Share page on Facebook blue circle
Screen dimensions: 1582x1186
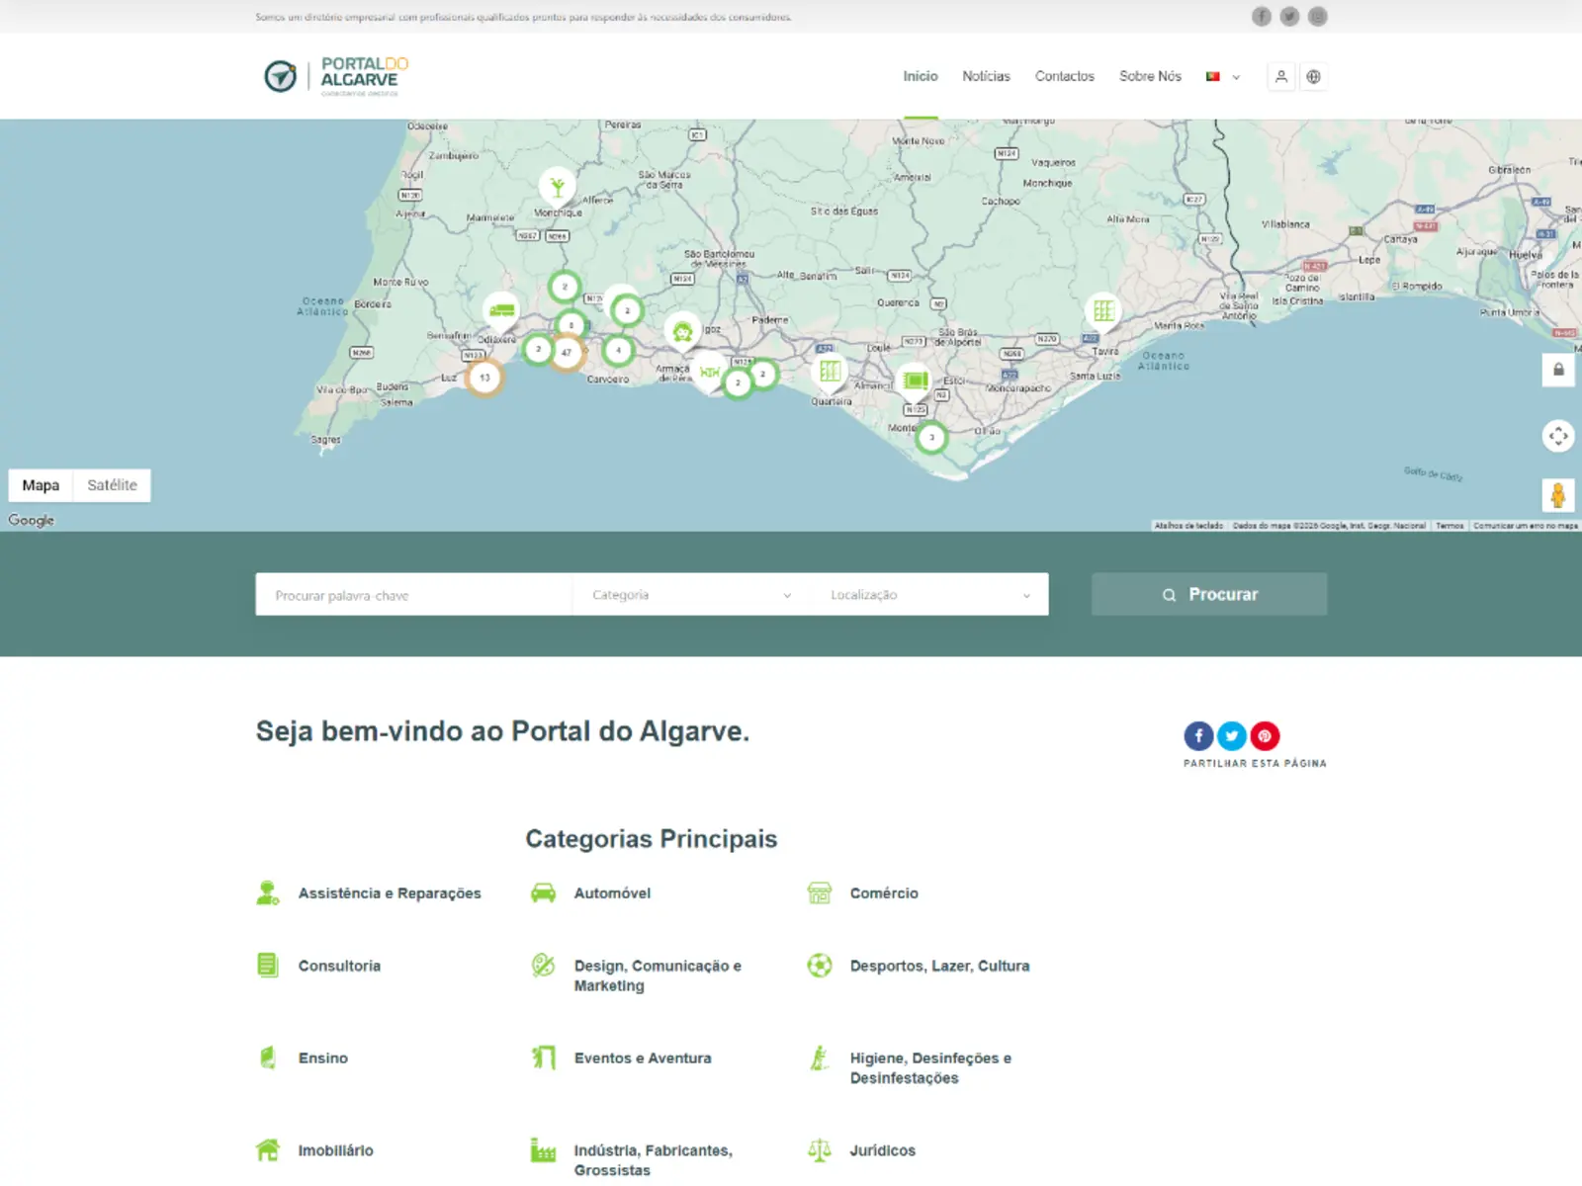coord(1198,735)
